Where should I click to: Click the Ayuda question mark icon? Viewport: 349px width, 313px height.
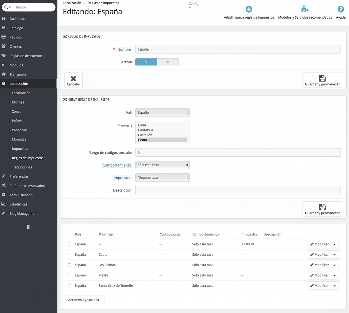[341, 9]
